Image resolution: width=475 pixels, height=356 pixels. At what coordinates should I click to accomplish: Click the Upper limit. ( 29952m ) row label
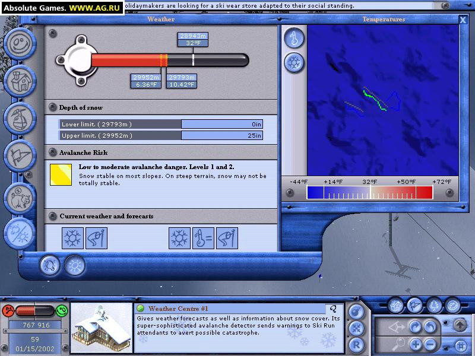(x=121, y=136)
